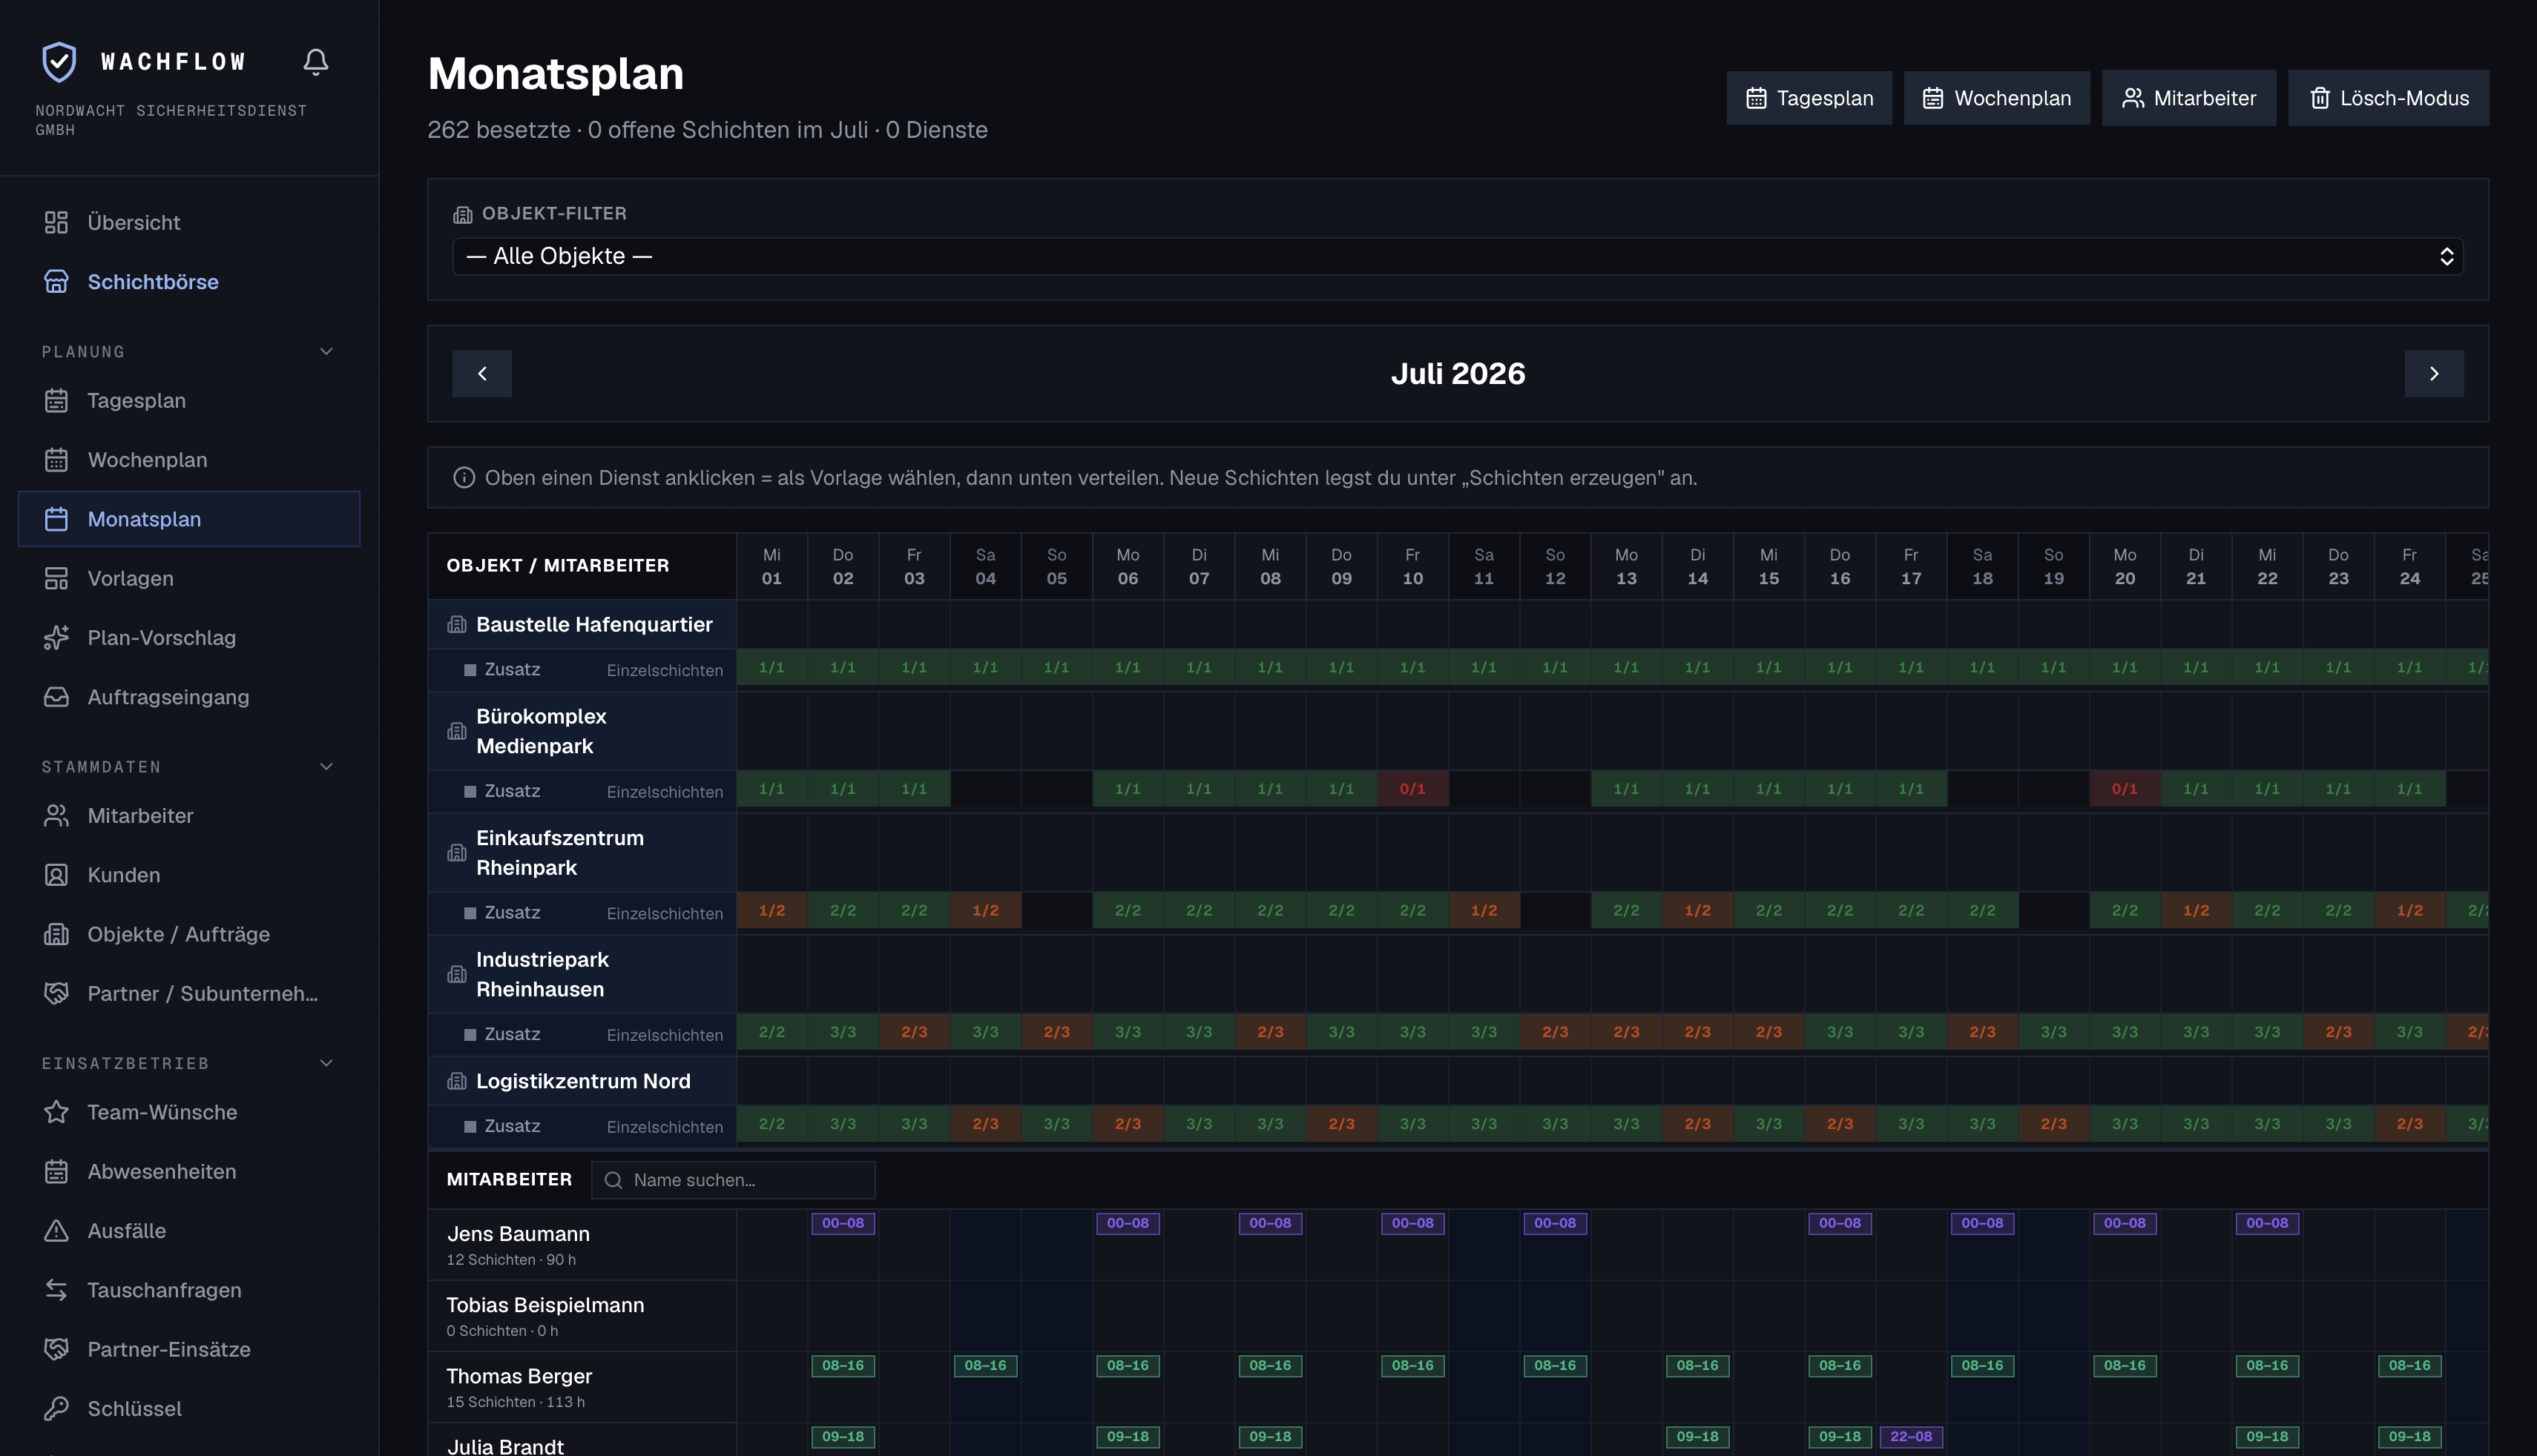Go to previous month
2537x1456 pixels.
click(x=482, y=374)
